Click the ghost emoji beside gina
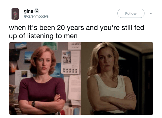The image size is (162, 118). click(x=37, y=11)
